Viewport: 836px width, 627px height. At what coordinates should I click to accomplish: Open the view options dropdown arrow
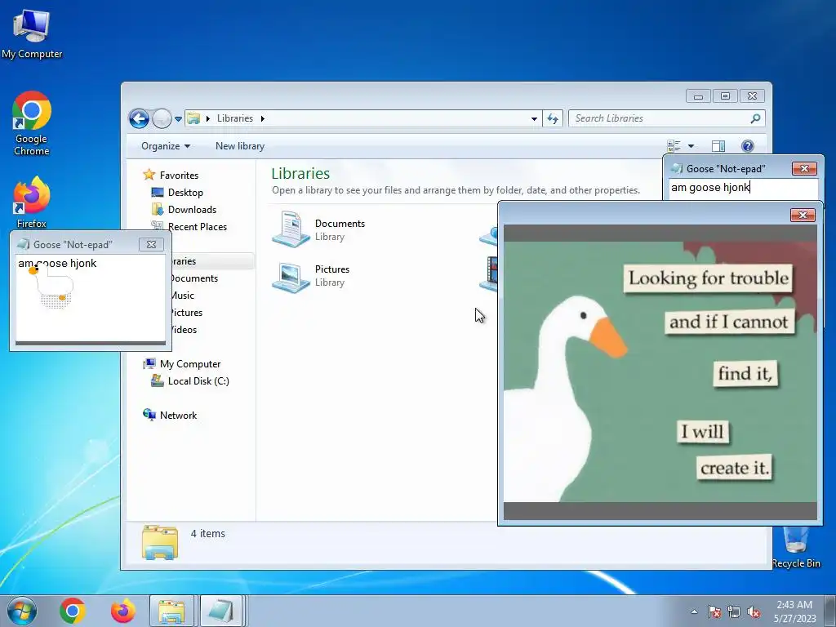click(691, 146)
